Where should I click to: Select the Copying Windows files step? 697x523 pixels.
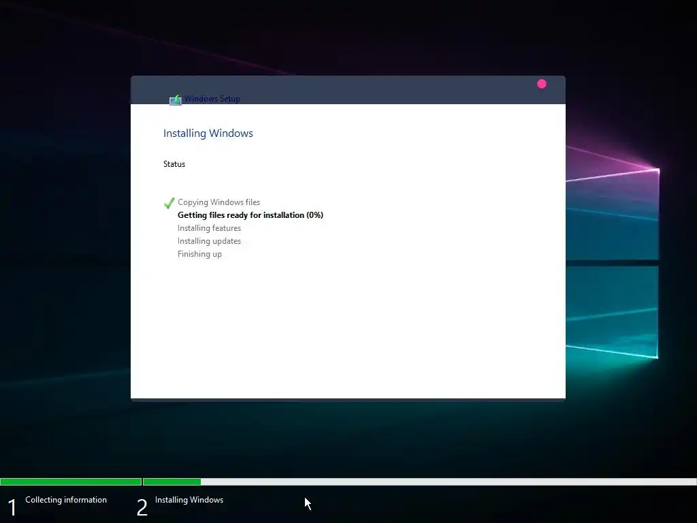pyautogui.click(x=218, y=202)
